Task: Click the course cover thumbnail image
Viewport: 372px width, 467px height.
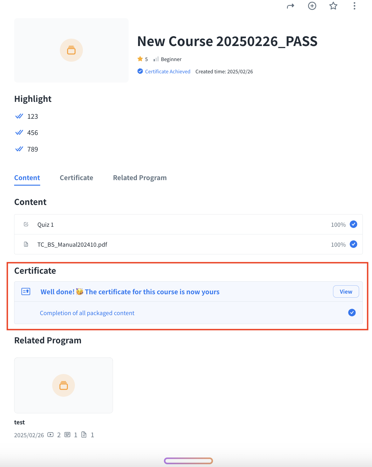Action: coord(71,50)
